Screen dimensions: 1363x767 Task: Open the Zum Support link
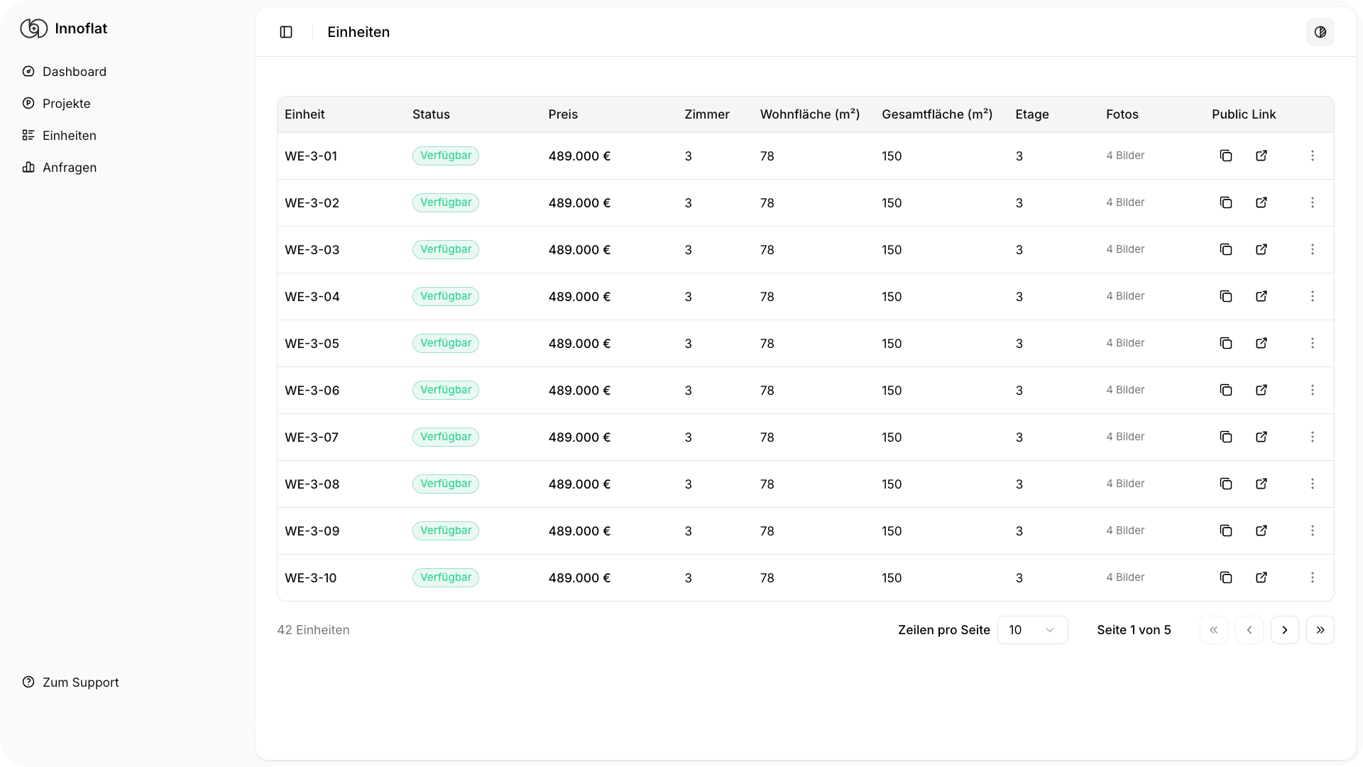coord(80,682)
